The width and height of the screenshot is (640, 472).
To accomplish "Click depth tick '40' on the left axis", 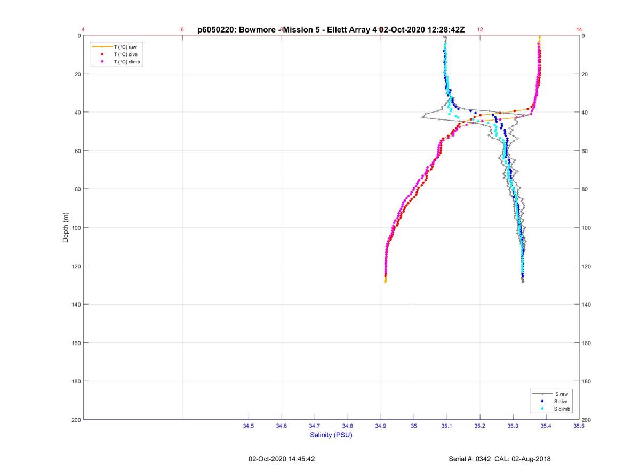I will point(77,113).
